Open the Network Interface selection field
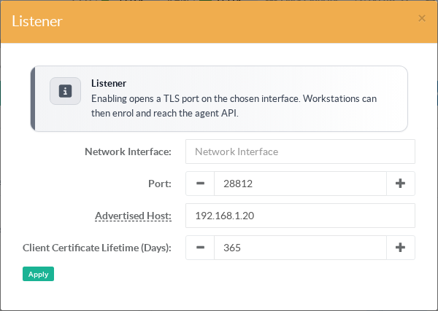The width and height of the screenshot is (438, 311). (x=300, y=151)
